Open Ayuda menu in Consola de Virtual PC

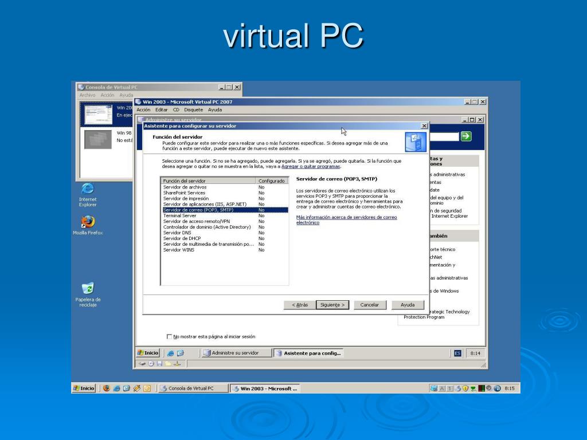[126, 95]
